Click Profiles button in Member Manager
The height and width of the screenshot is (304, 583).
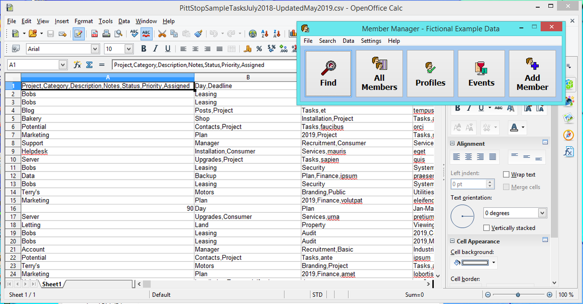point(430,73)
